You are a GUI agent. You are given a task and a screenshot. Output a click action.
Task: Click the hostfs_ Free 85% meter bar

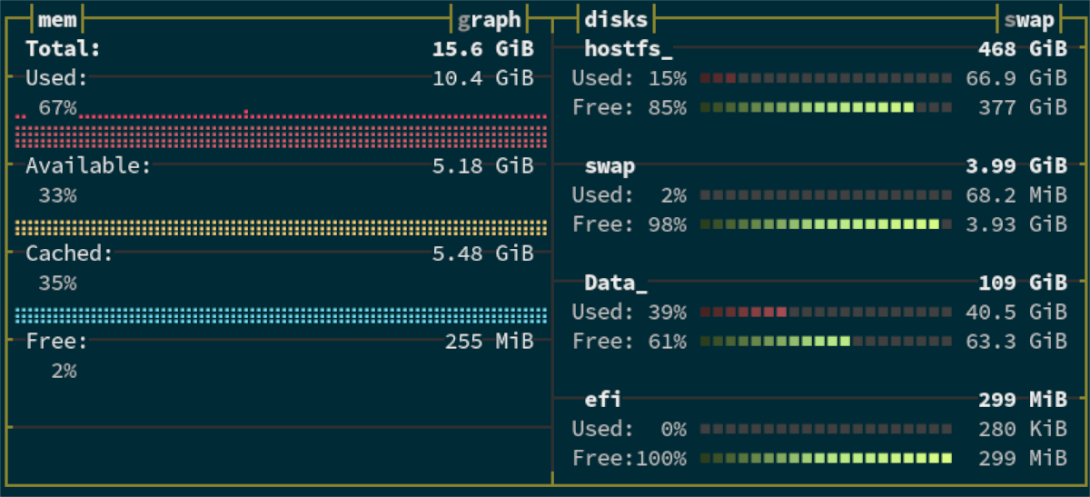pos(826,108)
